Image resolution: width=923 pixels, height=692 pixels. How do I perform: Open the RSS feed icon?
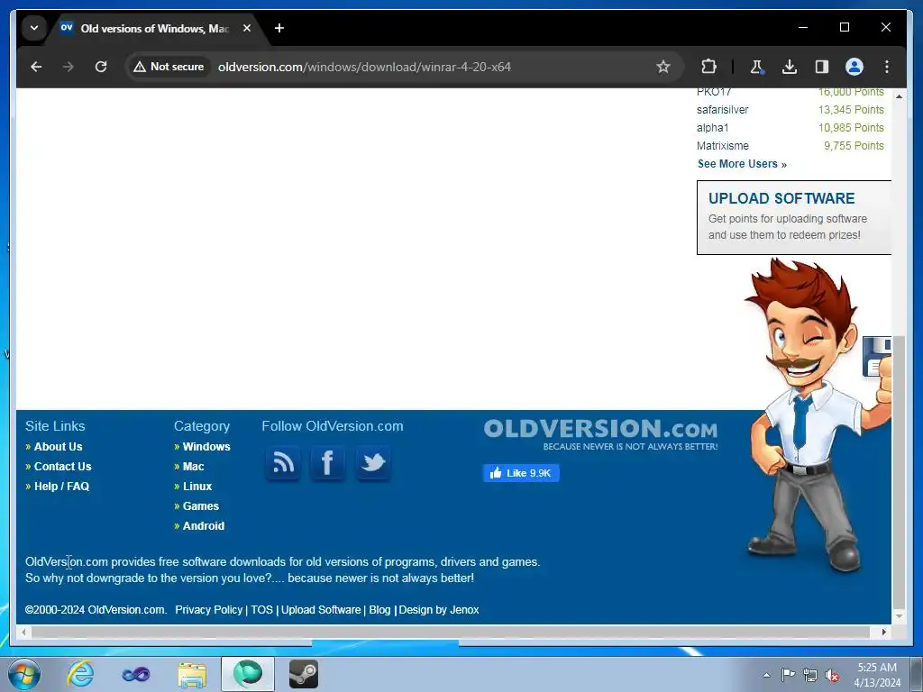(282, 463)
